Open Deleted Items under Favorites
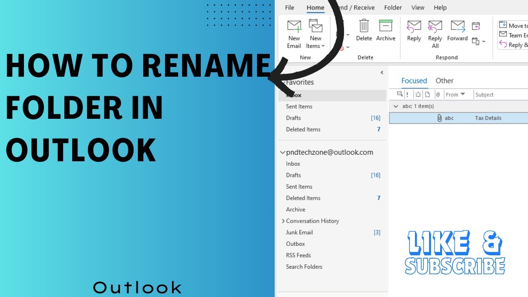528x297 pixels. click(x=303, y=129)
